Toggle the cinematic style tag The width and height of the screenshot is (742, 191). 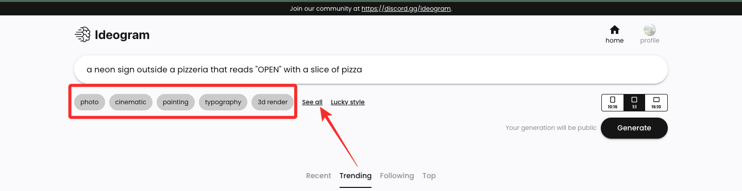coord(131,102)
